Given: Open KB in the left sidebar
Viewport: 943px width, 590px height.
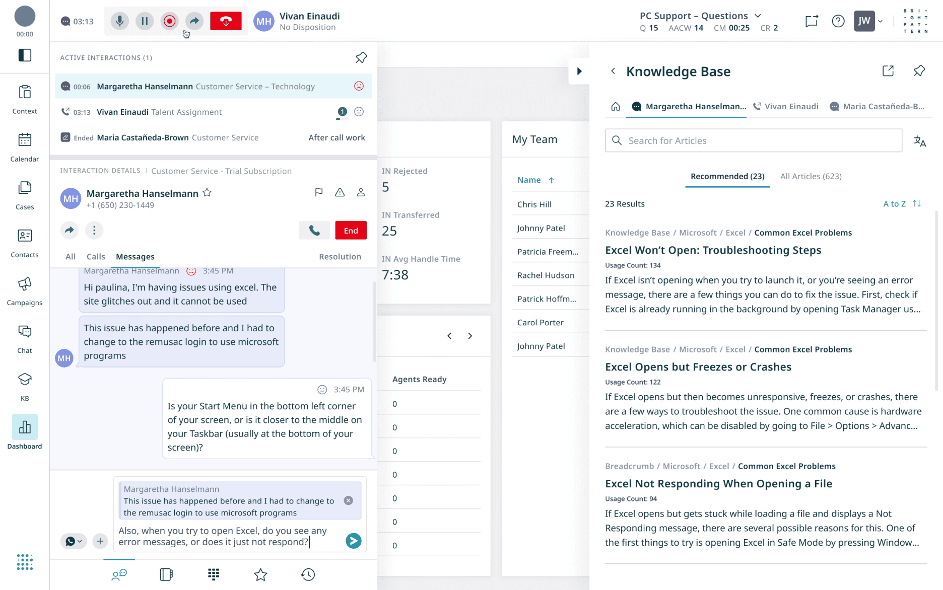Looking at the screenshot, I should tap(25, 386).
